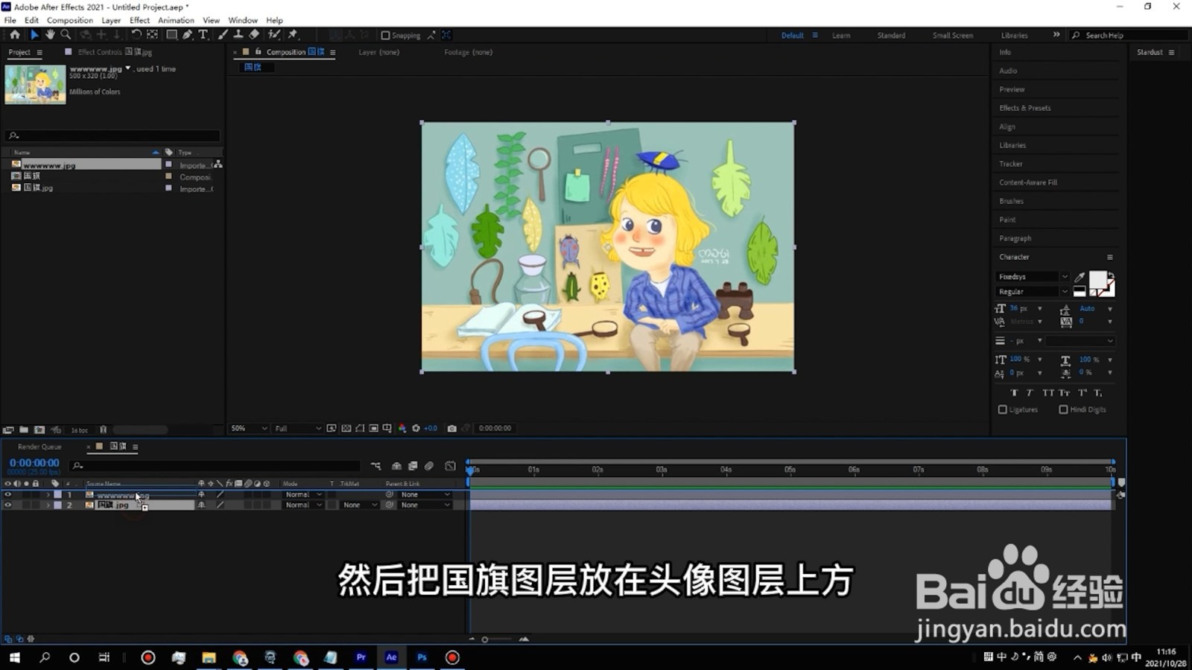Toggle Faux Italic text style
Image resolution: width=1192 pixels, height=670 pixels.
click(x=1030, y=392)
